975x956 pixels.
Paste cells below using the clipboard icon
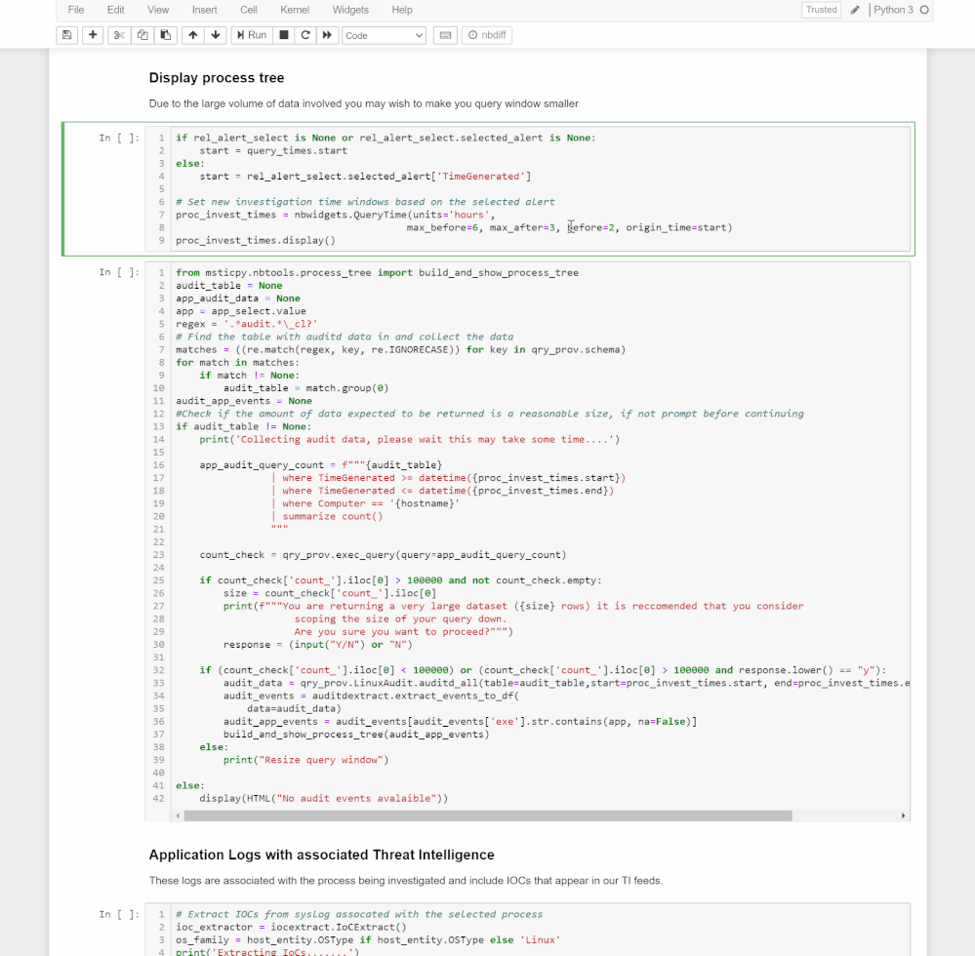coord(165,35)
